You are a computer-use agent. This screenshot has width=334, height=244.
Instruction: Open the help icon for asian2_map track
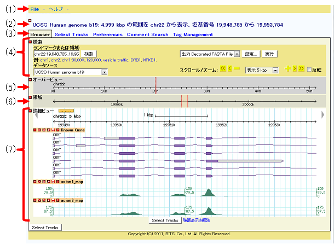click(57, 200)
